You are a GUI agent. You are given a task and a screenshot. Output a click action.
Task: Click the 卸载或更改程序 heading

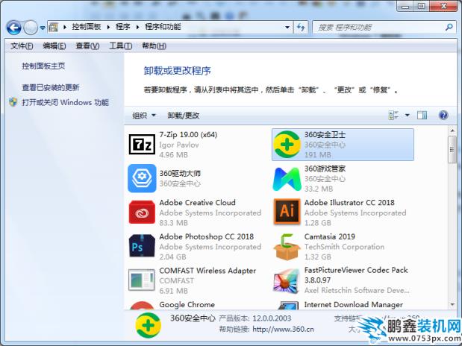[177, 71]
